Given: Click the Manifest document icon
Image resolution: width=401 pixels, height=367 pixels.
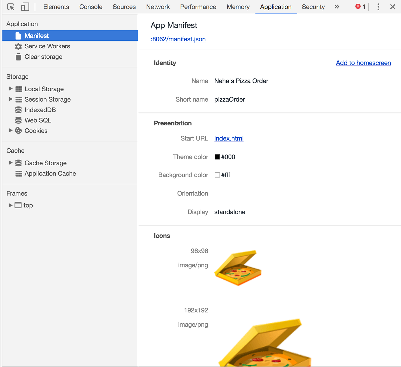Looking at the screenshot, I should (x=18, y=36).
